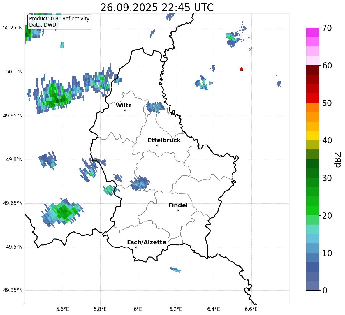Click the 5.6°E longitude label
Screen dimensions: 345x315
coord(63,309)
